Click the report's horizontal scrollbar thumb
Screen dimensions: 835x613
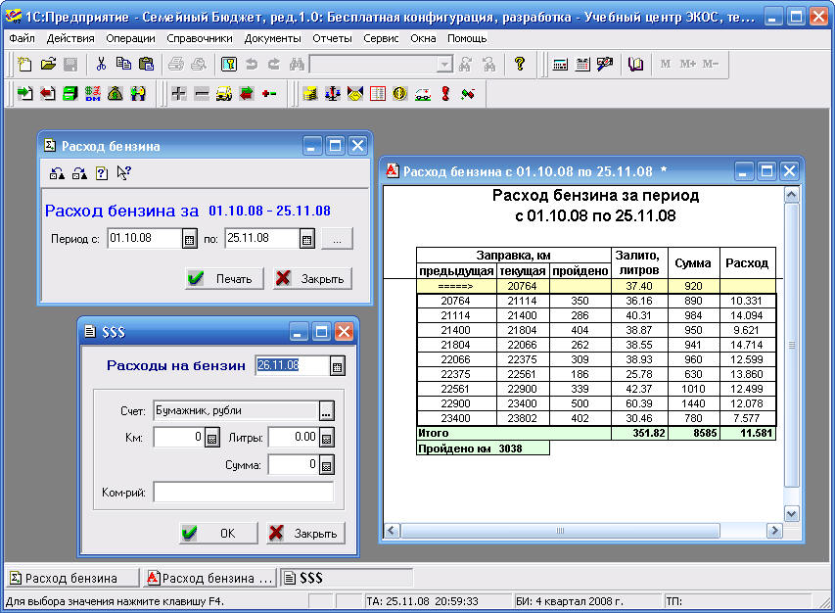(x=561, y=530)
